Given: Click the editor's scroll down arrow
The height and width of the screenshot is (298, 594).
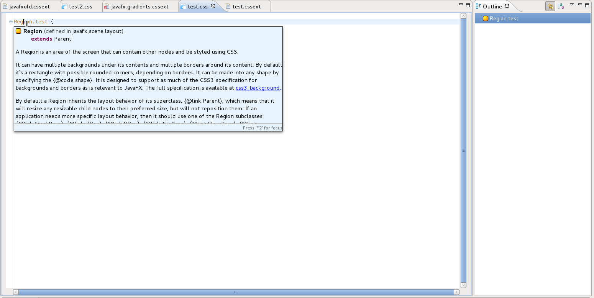Looking at the screenshot, I should 463,285.
